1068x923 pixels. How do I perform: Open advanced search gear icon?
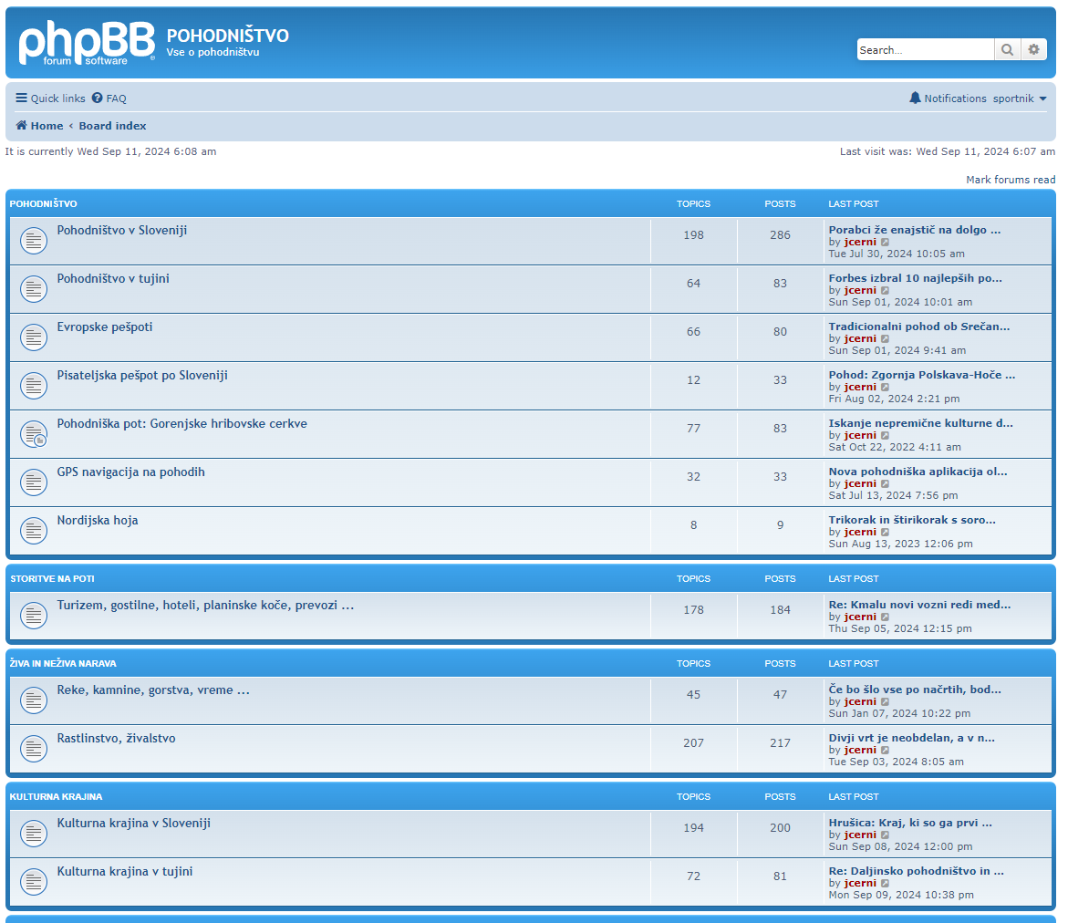pyautogui.click(x=1033, y=50)
